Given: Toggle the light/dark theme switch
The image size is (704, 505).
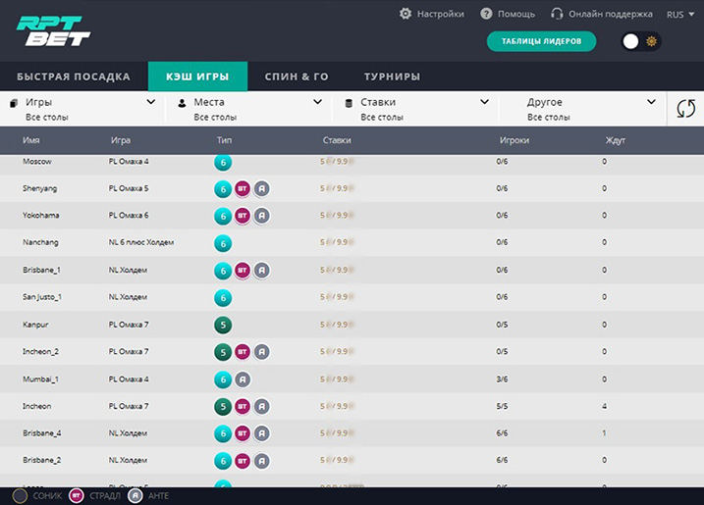Looking at the screenshot, I should 641,41.
